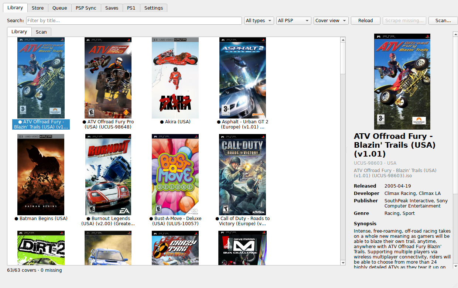
Task: Click the large cover in the details panel
Action: point(402,82)
